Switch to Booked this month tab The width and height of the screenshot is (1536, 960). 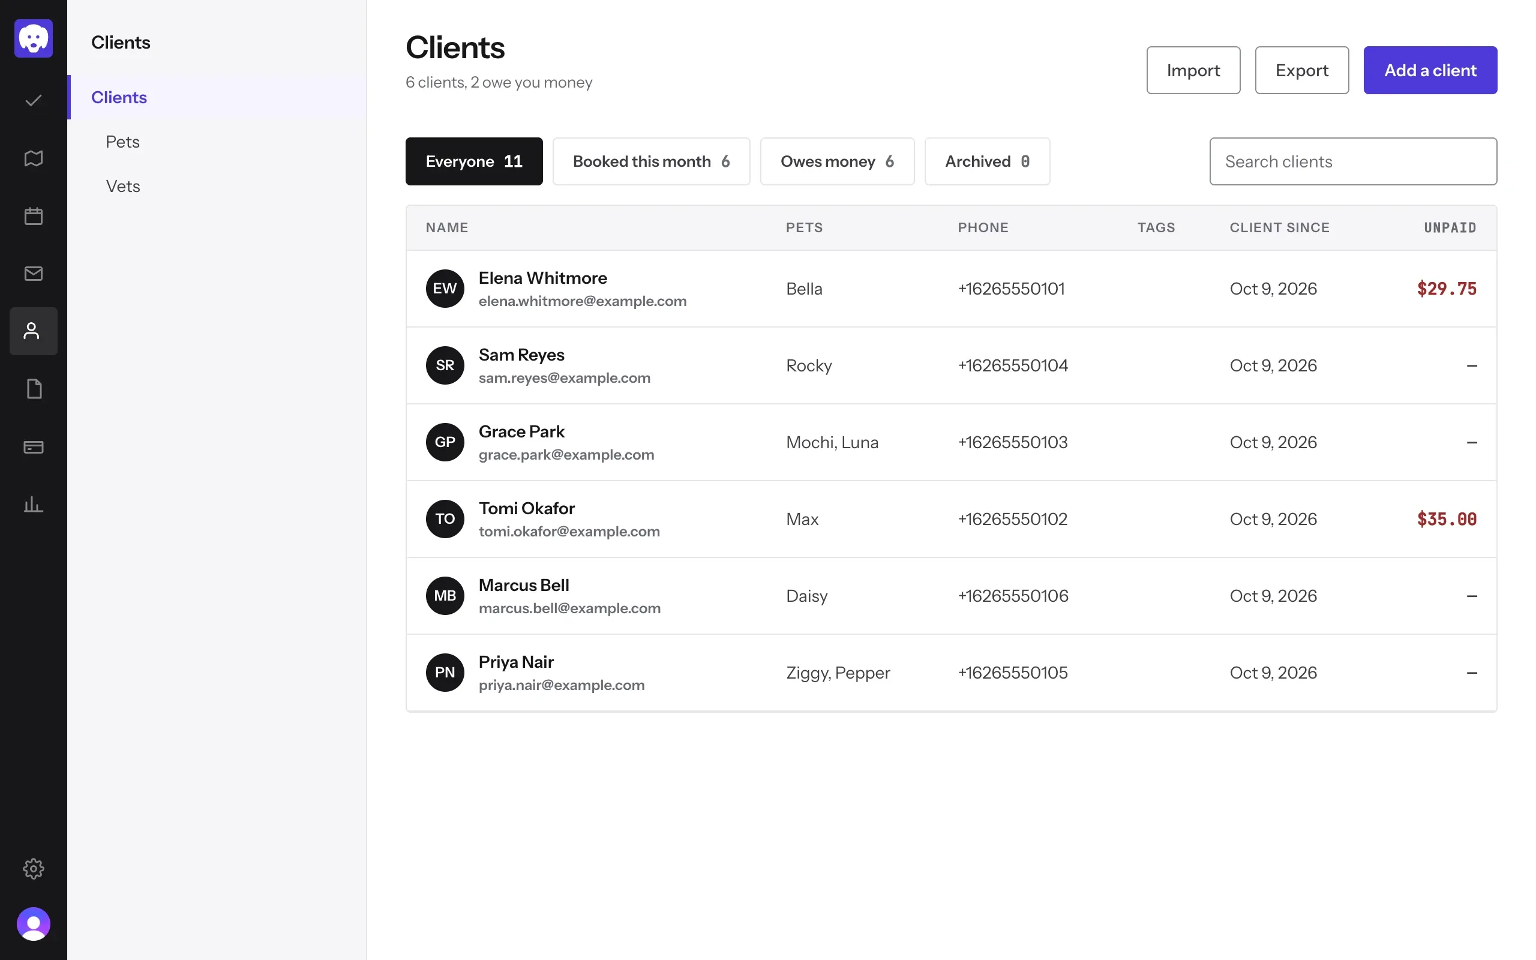[651, 161]
